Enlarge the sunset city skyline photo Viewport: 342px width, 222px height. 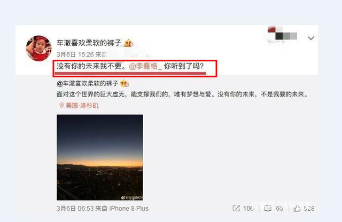click(100, 157)
